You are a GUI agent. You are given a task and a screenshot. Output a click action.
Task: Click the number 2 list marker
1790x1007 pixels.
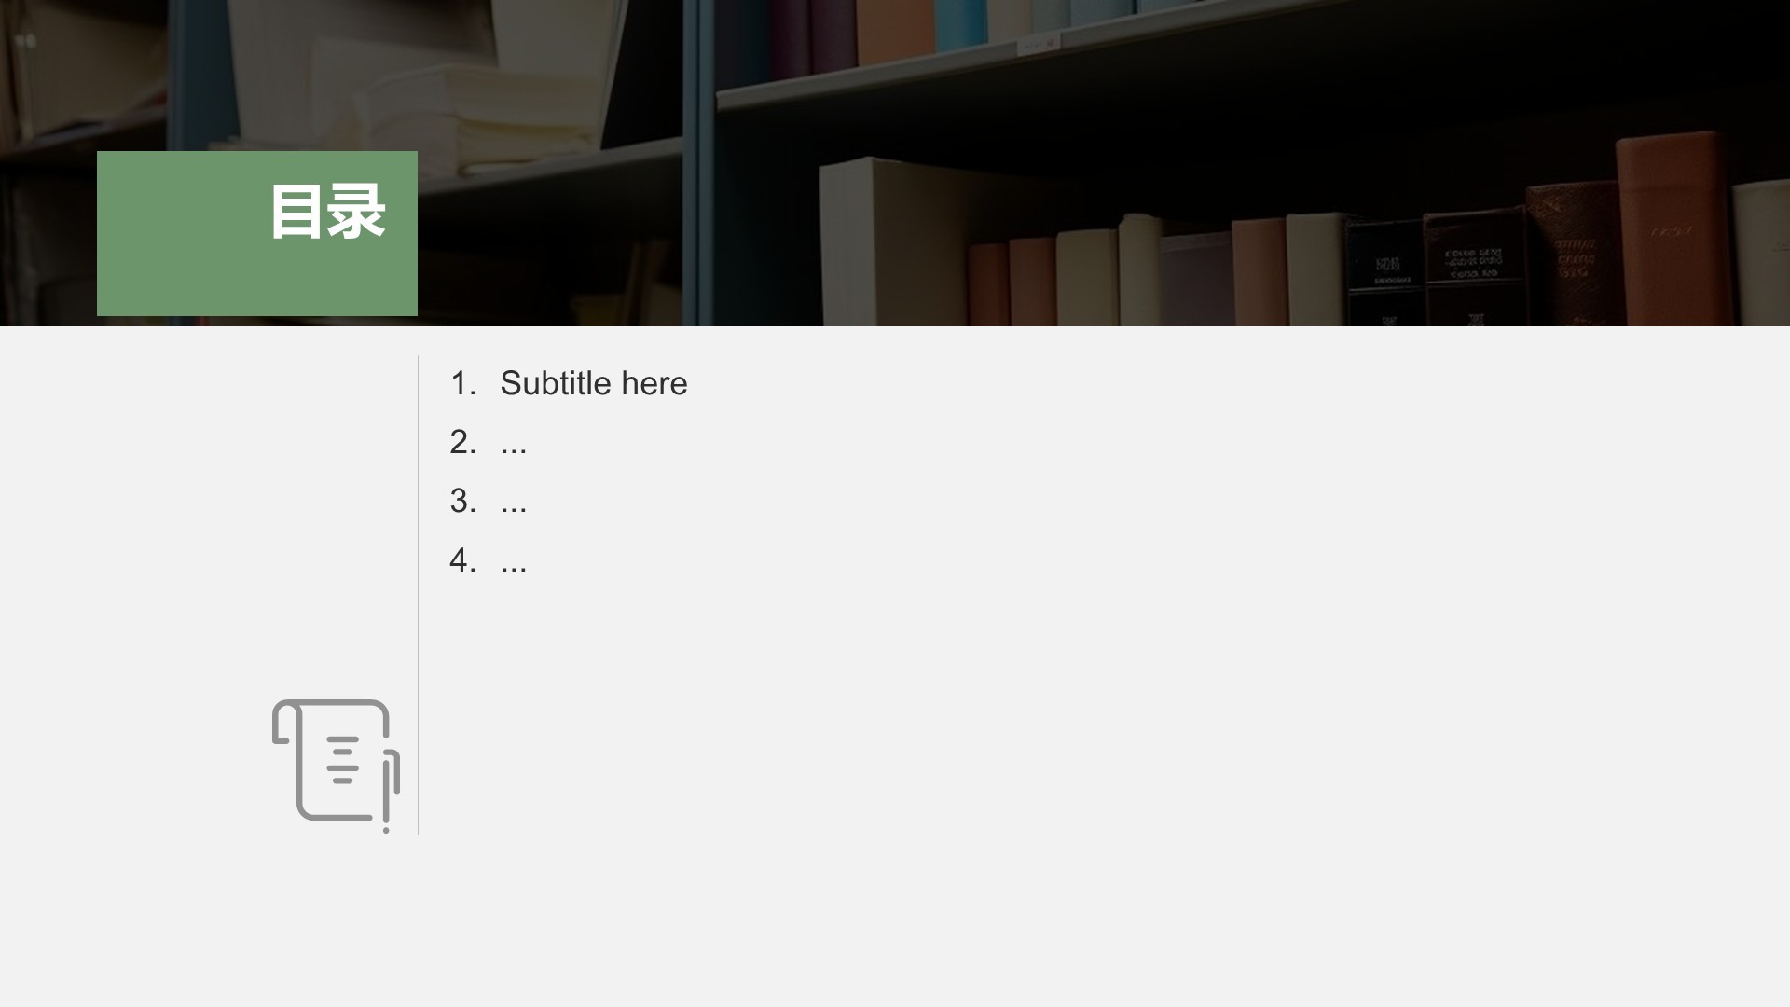(x=462, y=442)
